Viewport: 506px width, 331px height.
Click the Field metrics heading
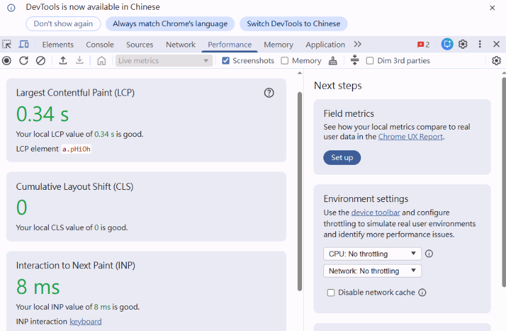pyautogui.click(x=348, y=114)
